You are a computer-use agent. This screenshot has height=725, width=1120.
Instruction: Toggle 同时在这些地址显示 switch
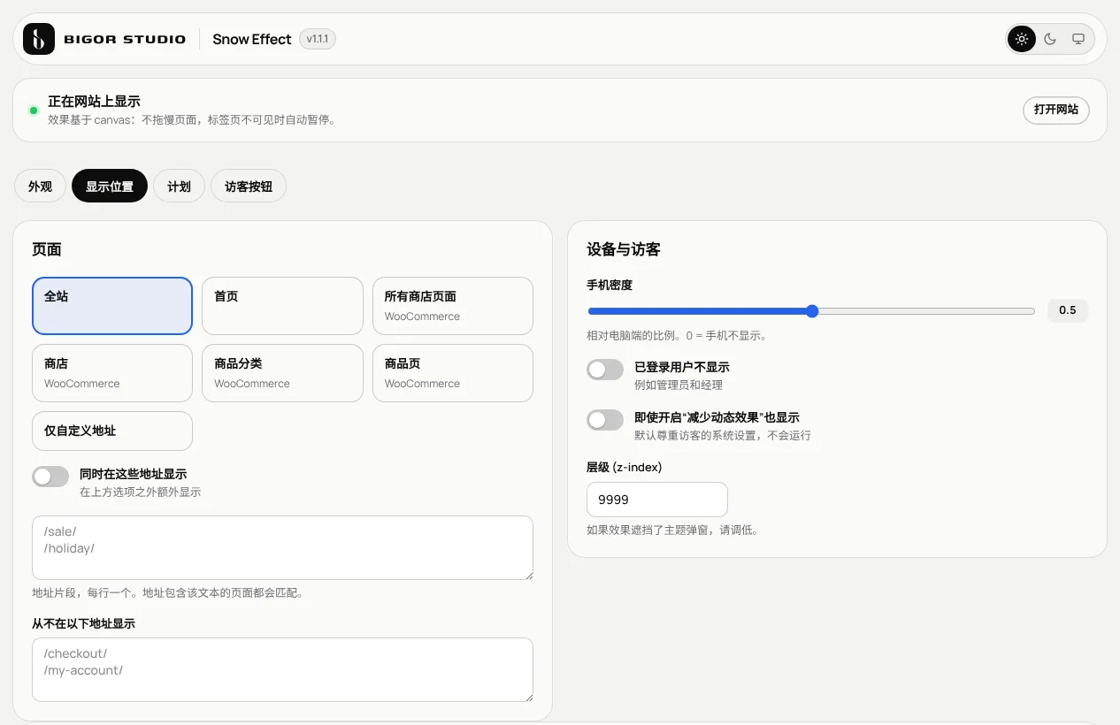[x=50, y=477]
